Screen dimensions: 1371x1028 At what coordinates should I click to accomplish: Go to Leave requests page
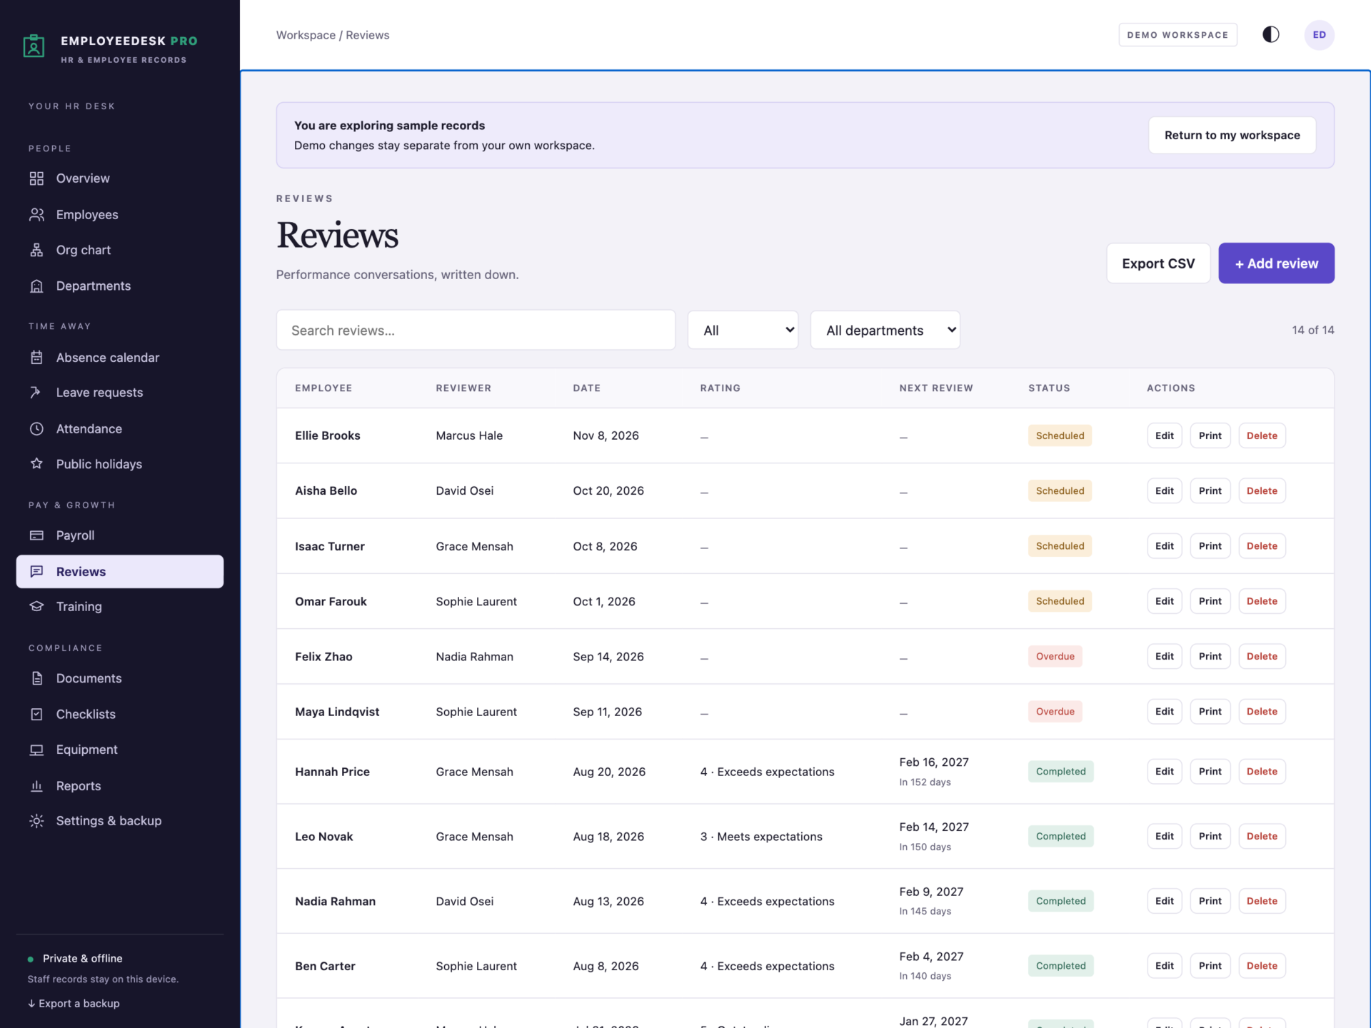pos(120,393)
